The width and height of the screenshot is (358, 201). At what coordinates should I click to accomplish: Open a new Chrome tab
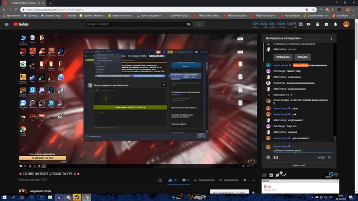(50, 3)
